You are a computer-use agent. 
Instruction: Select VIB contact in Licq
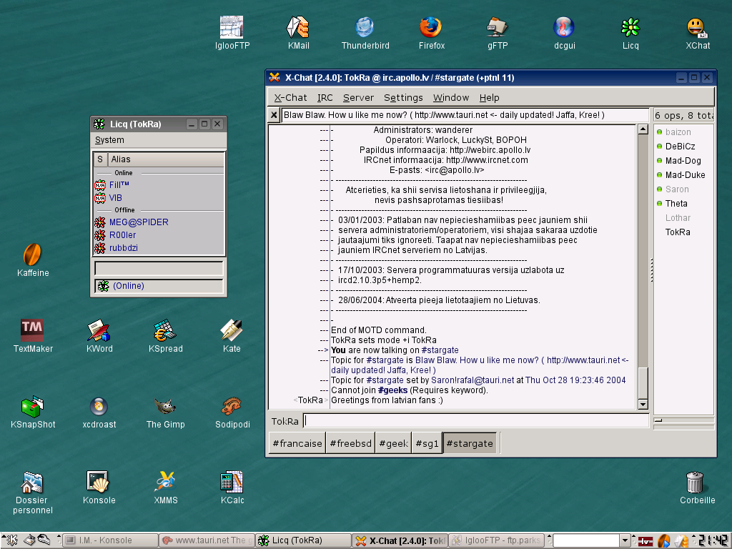(x=159, y=198)
